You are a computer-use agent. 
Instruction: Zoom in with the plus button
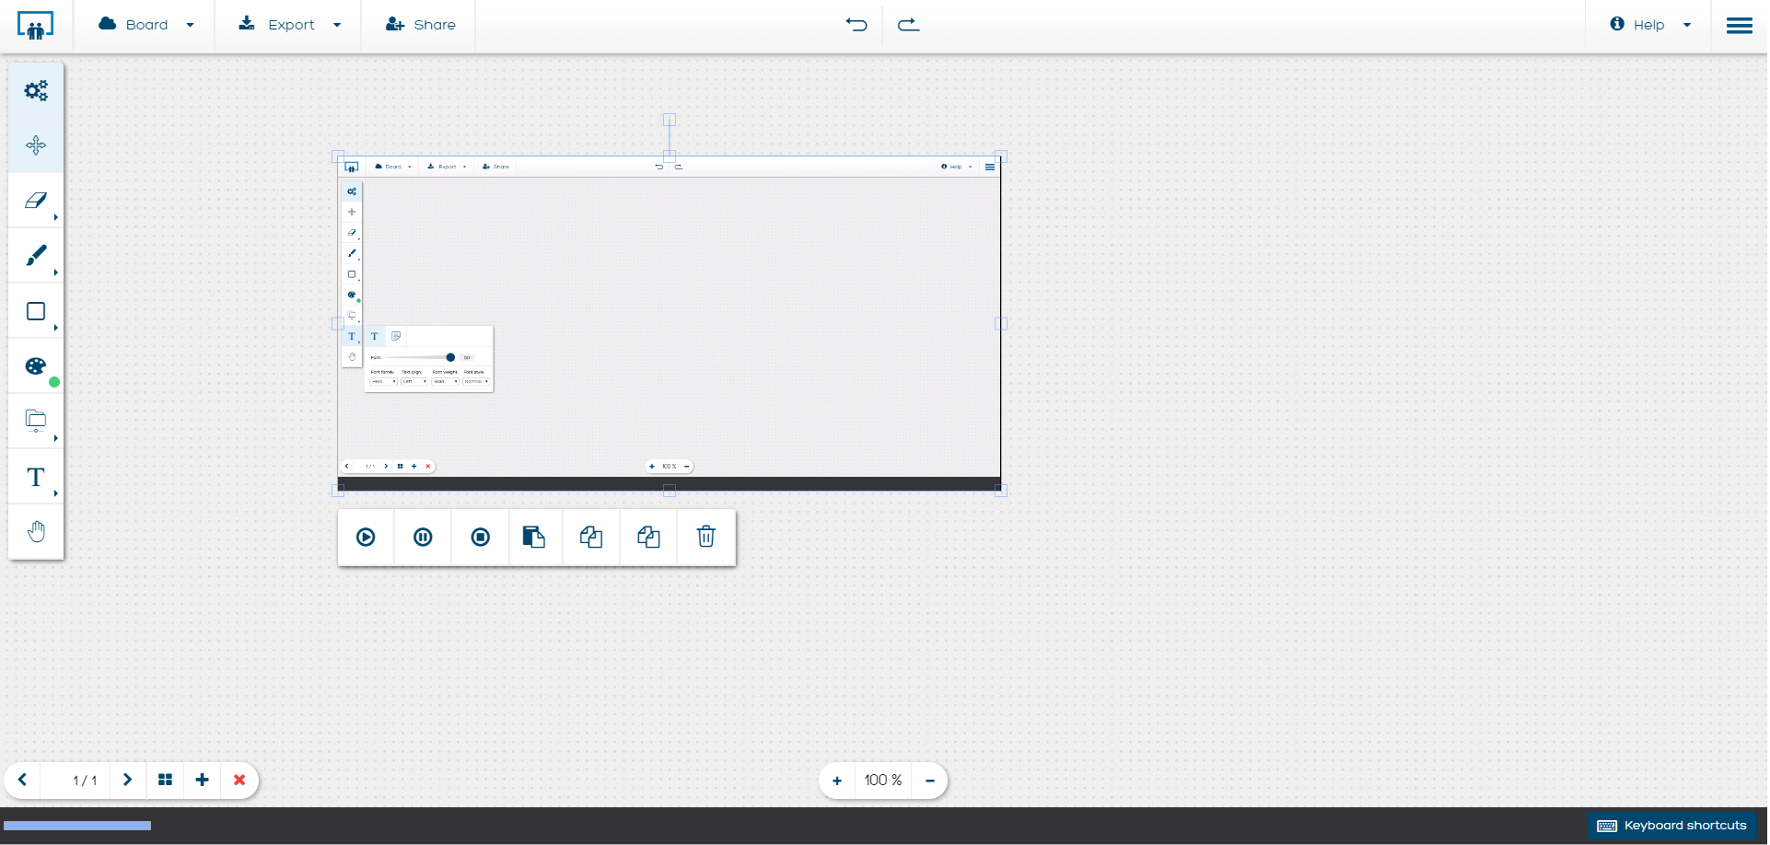click(836, 781)
